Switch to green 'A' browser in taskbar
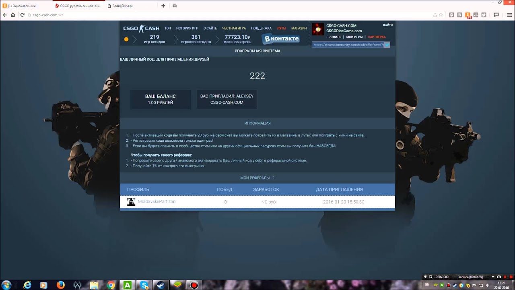 click(x=128, y=285)
